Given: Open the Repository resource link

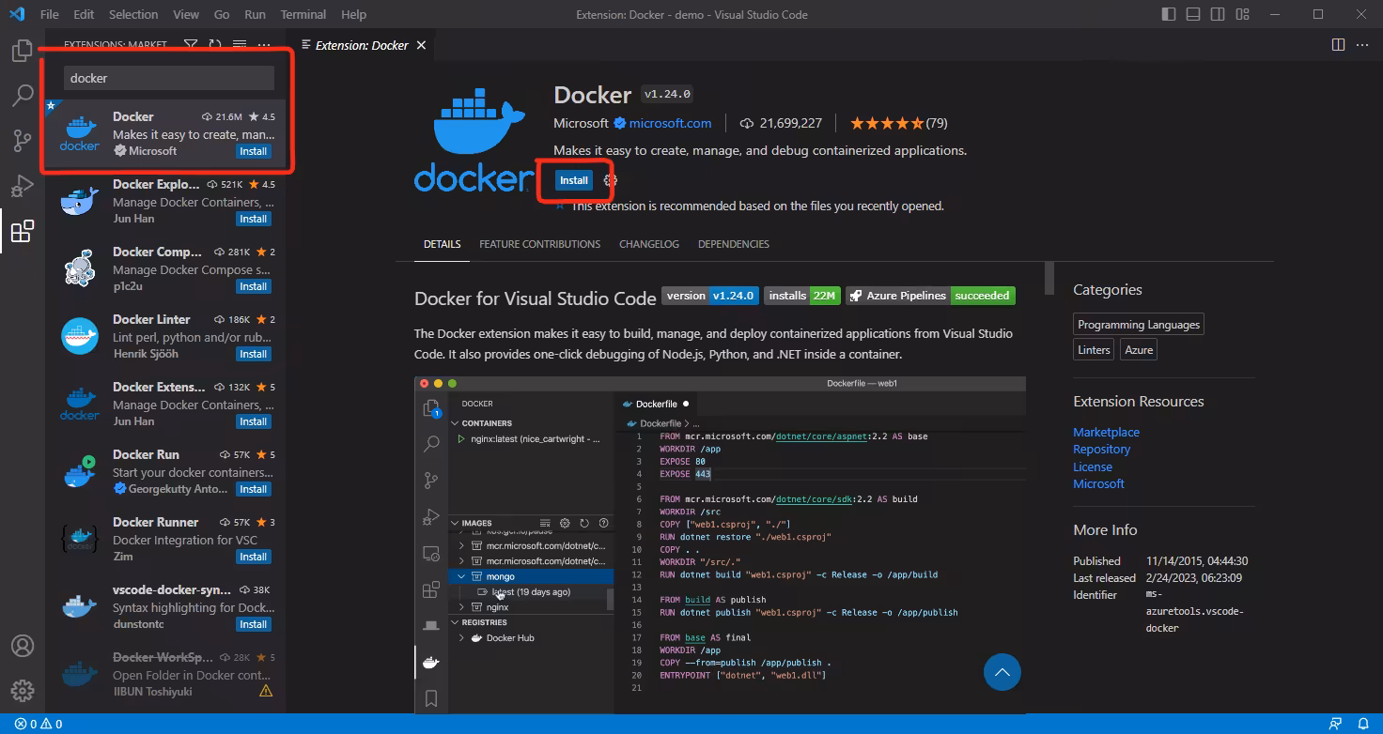Looking at the screenshot, I should coord(1101,449).
